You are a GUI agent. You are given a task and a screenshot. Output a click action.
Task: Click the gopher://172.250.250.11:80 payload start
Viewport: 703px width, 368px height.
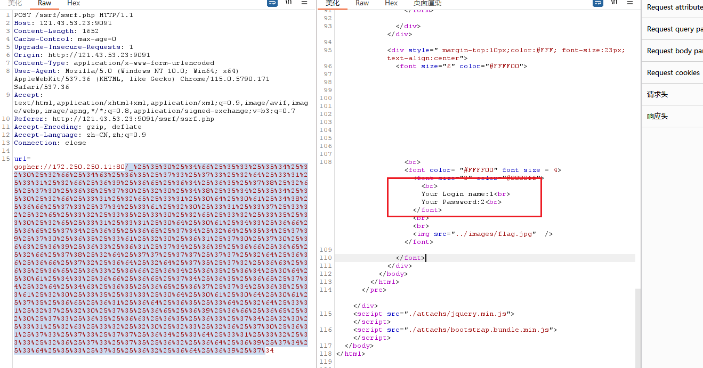[x=69, y=167]
